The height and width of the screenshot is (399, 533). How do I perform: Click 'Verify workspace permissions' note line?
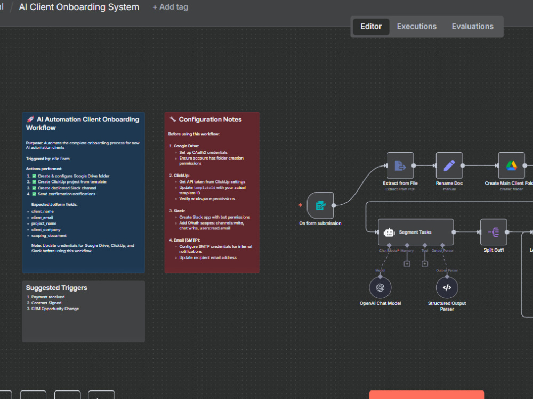(x=207, y=199)
